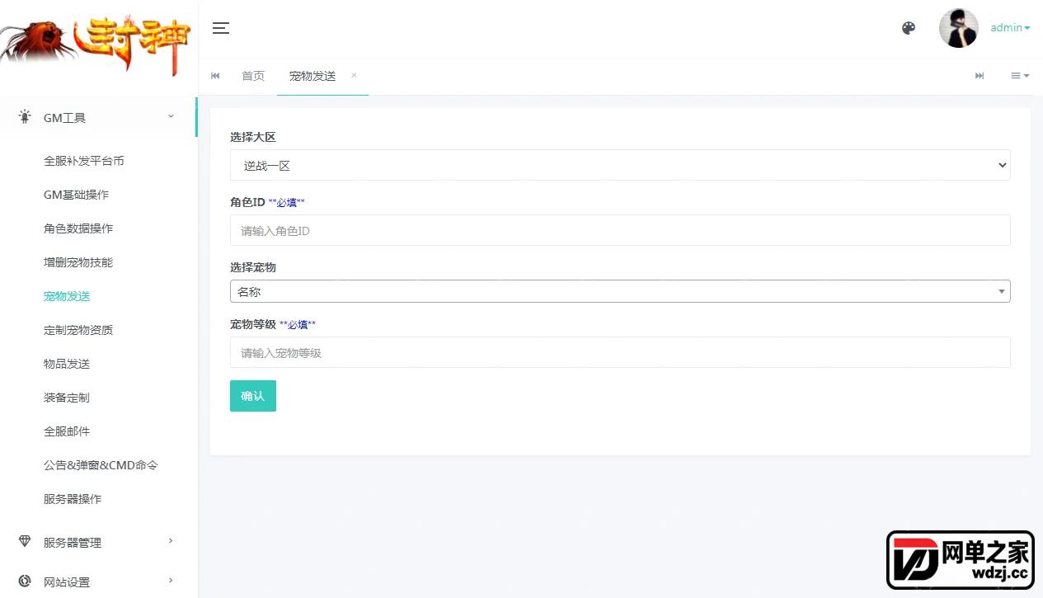Open the theme palette icon

click(909, 28)
